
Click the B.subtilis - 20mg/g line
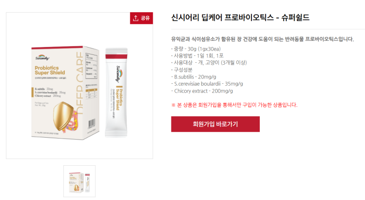[194, 77]
